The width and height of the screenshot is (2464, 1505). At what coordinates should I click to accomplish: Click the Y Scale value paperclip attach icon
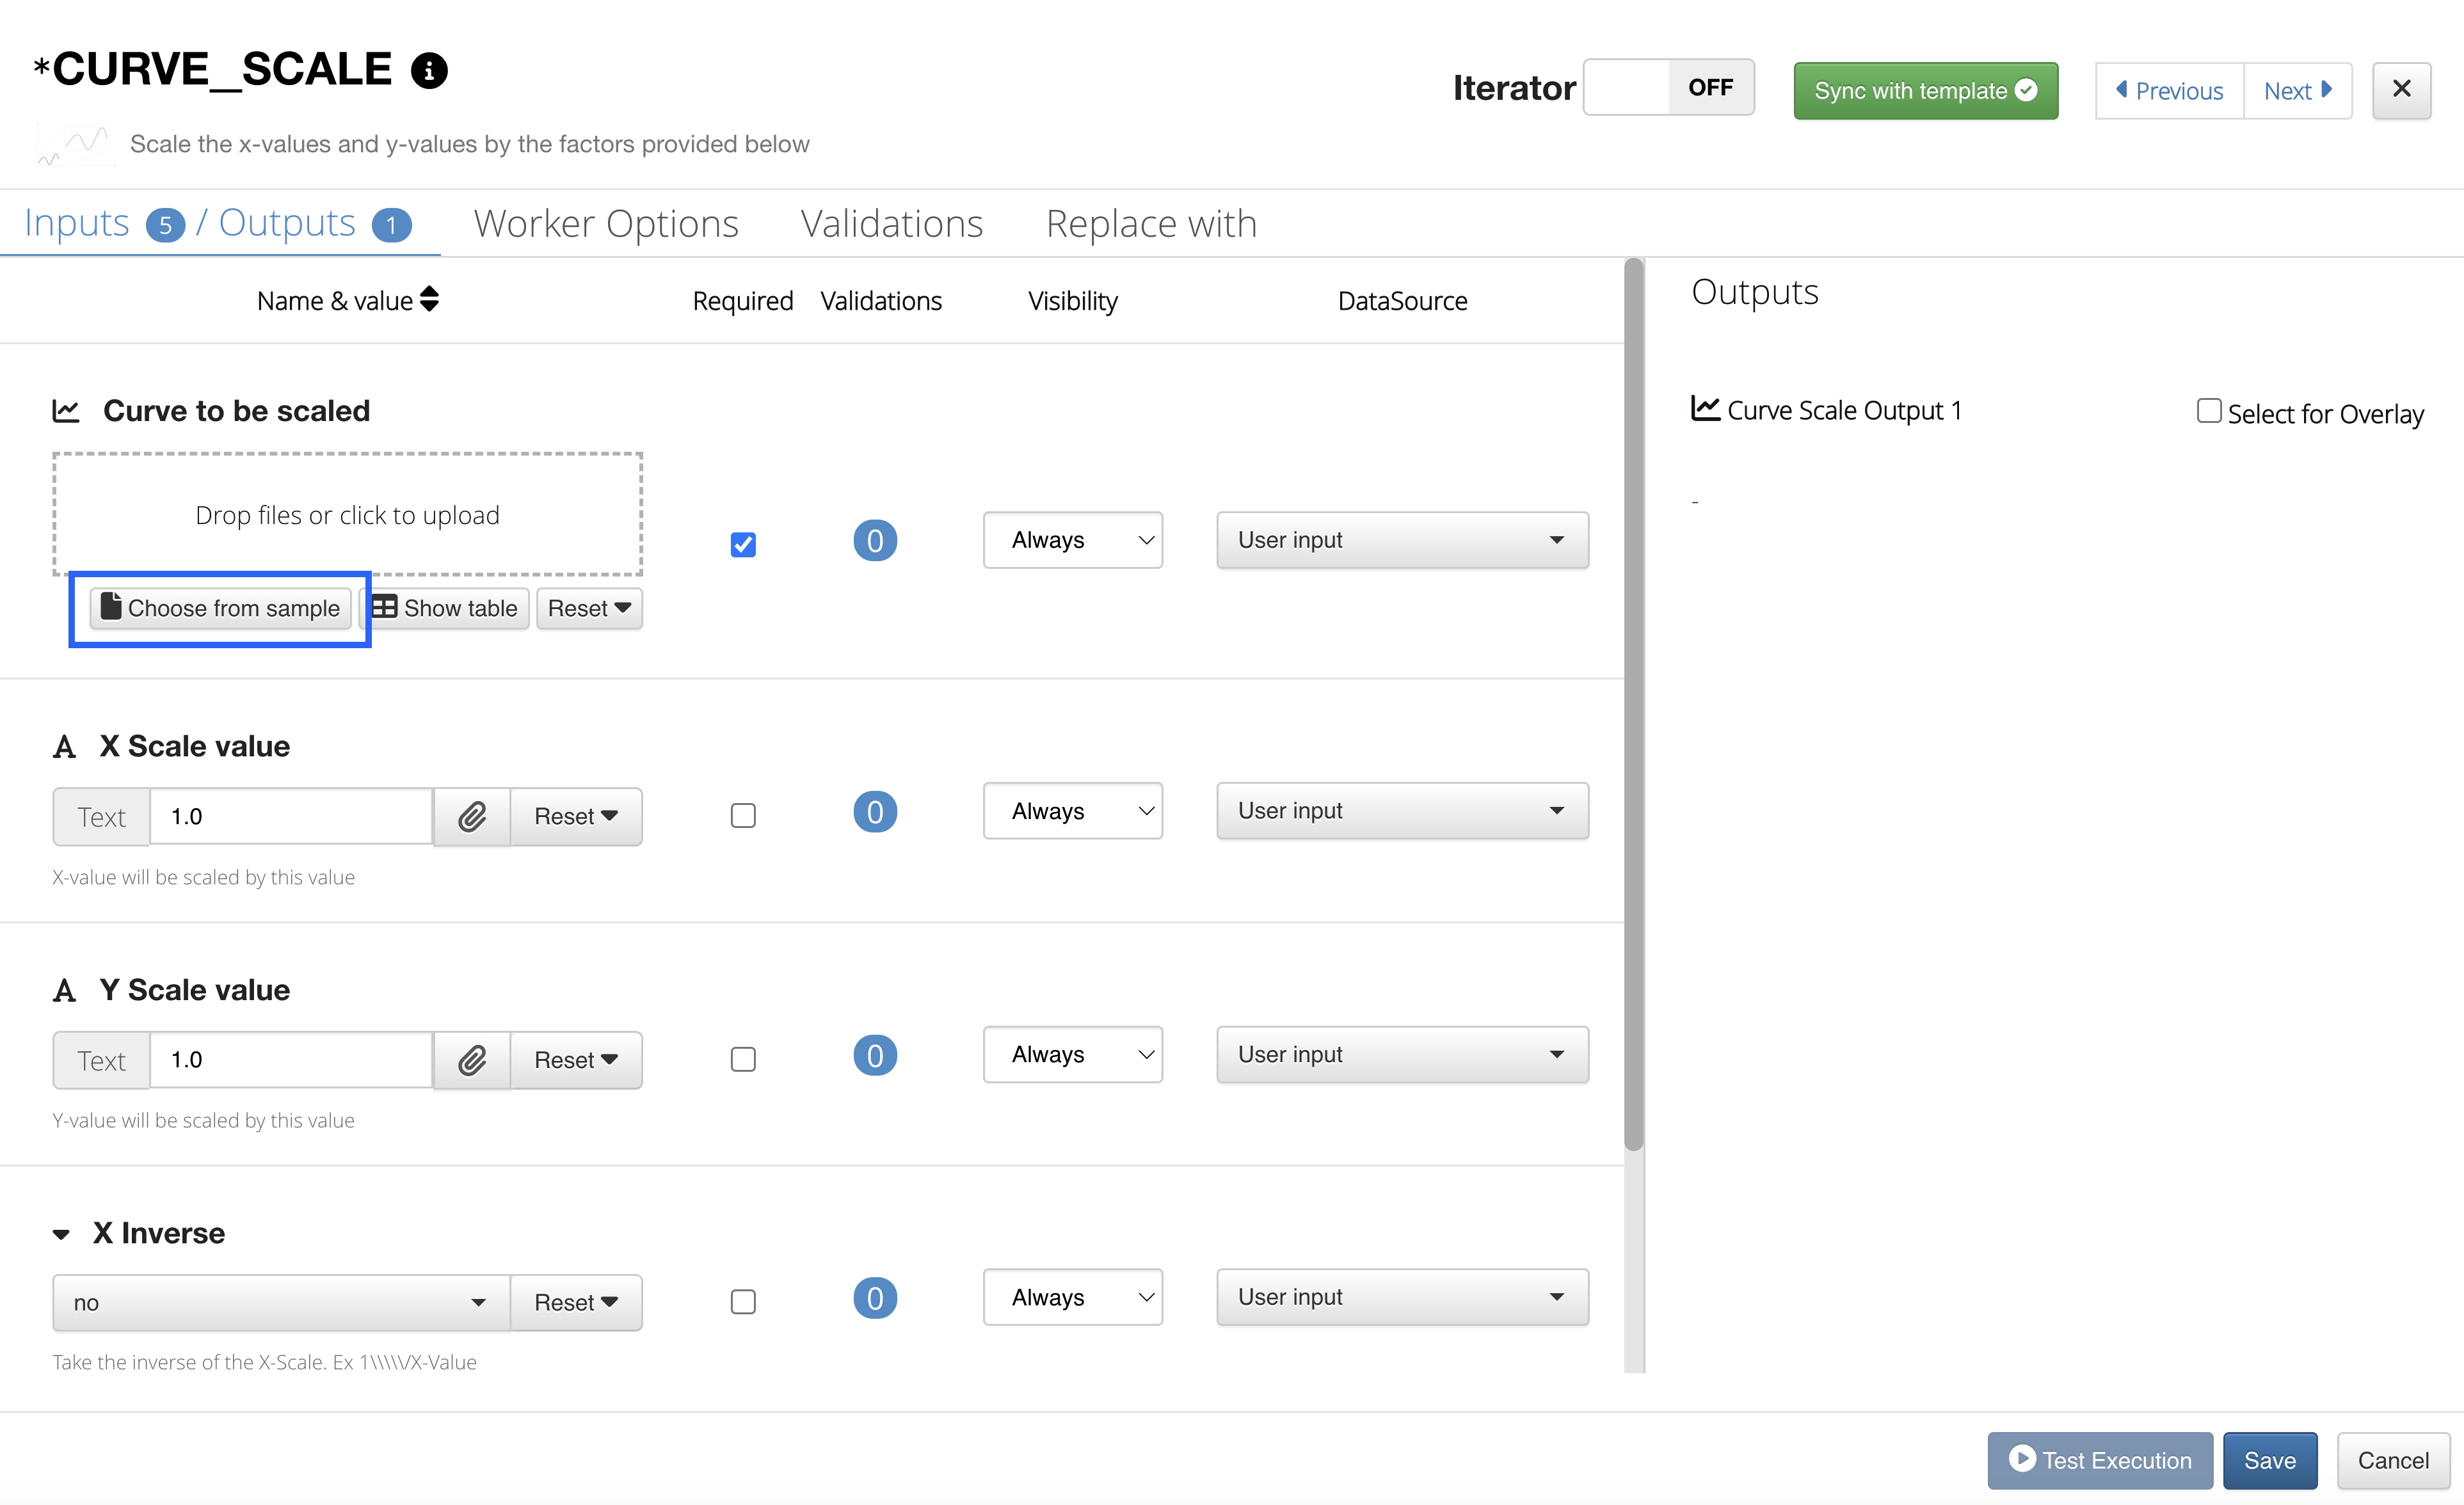point(472,1059)
